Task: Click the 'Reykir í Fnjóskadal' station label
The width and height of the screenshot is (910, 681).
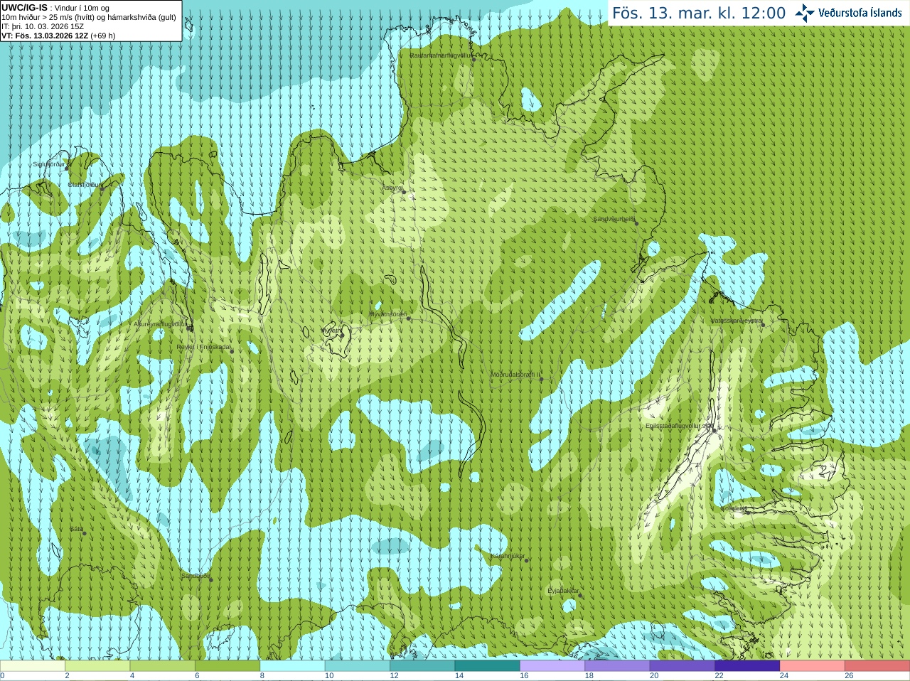Action: point(203,348)
